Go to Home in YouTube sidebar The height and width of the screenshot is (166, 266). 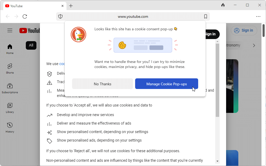10,49
